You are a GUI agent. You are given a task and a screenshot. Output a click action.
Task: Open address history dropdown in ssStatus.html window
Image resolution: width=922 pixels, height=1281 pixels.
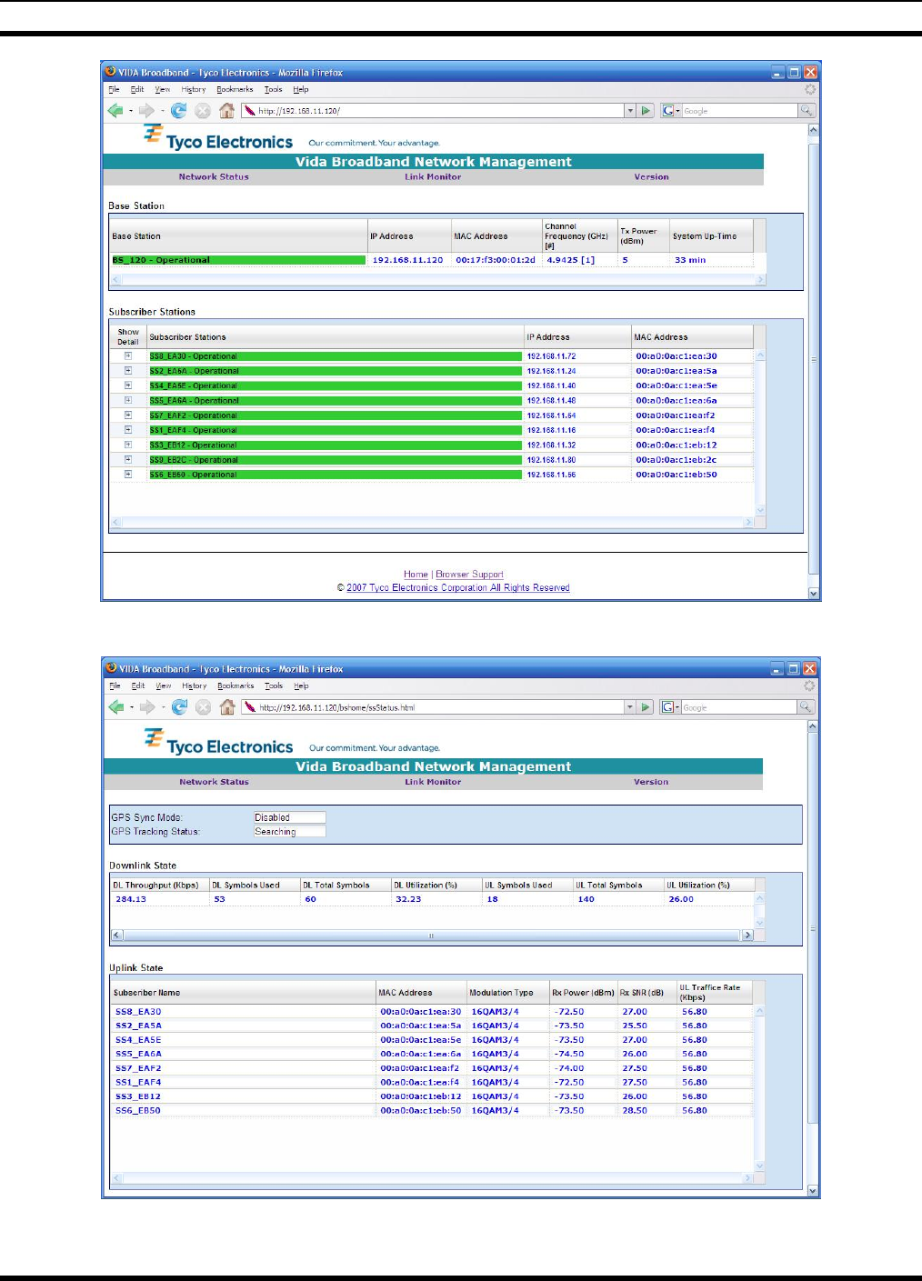[x=629, y=706]
